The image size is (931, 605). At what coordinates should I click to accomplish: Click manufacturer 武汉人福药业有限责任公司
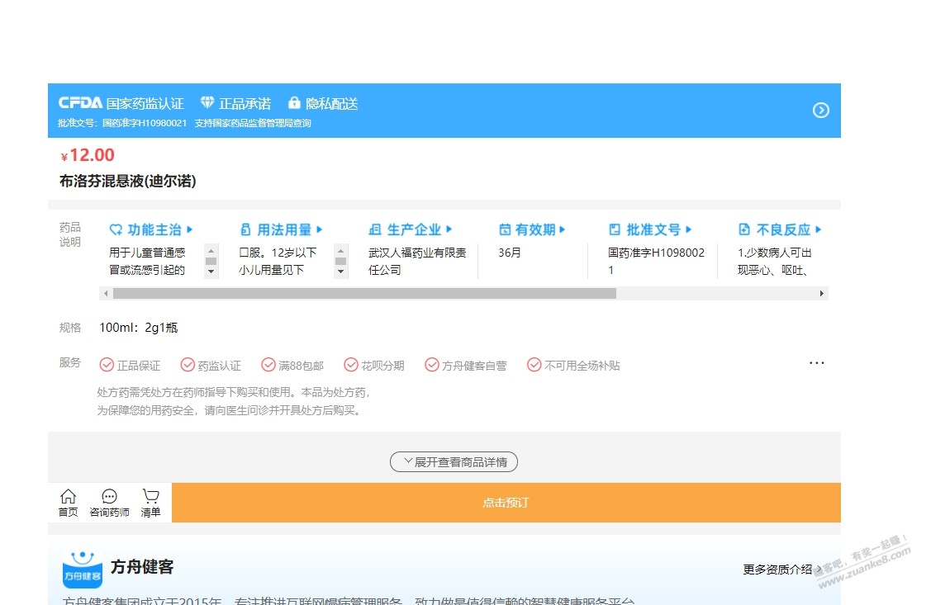(x=417, y=261)
